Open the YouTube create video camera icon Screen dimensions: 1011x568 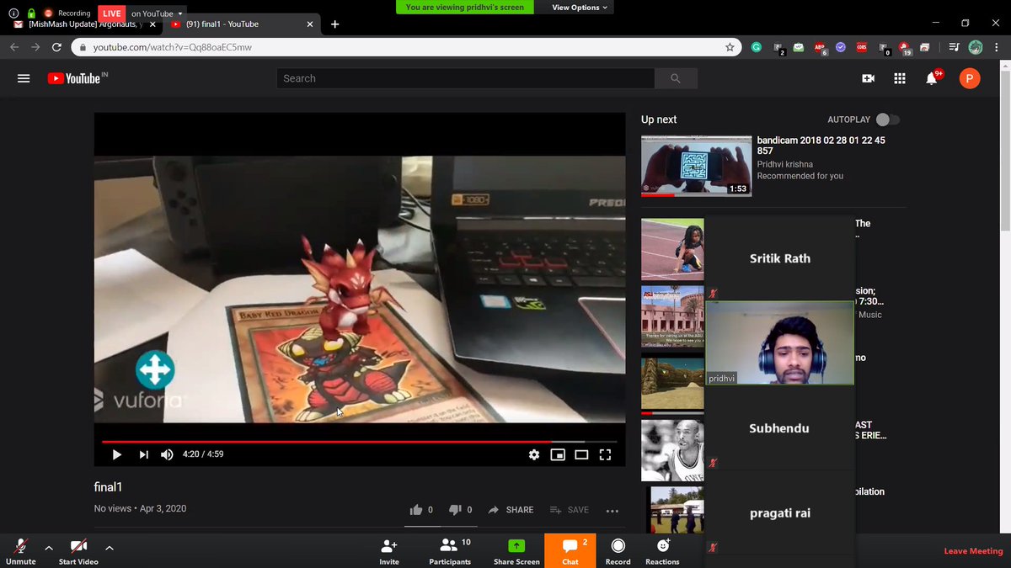point(868,78)
